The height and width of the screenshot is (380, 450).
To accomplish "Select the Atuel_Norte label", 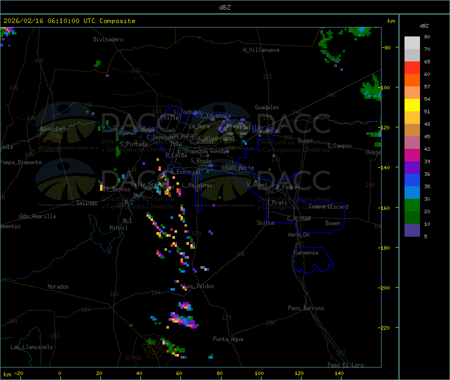I will tap(237, 168).
